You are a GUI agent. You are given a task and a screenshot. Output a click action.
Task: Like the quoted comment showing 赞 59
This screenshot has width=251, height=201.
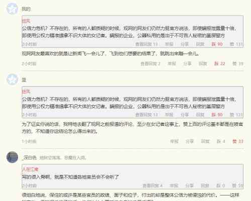[x=237, y=185]
